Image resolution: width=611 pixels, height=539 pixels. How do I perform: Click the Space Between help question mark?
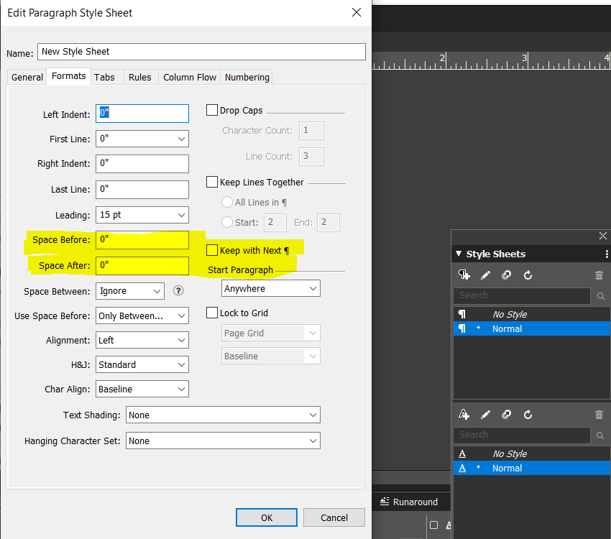tap(178, 291)
